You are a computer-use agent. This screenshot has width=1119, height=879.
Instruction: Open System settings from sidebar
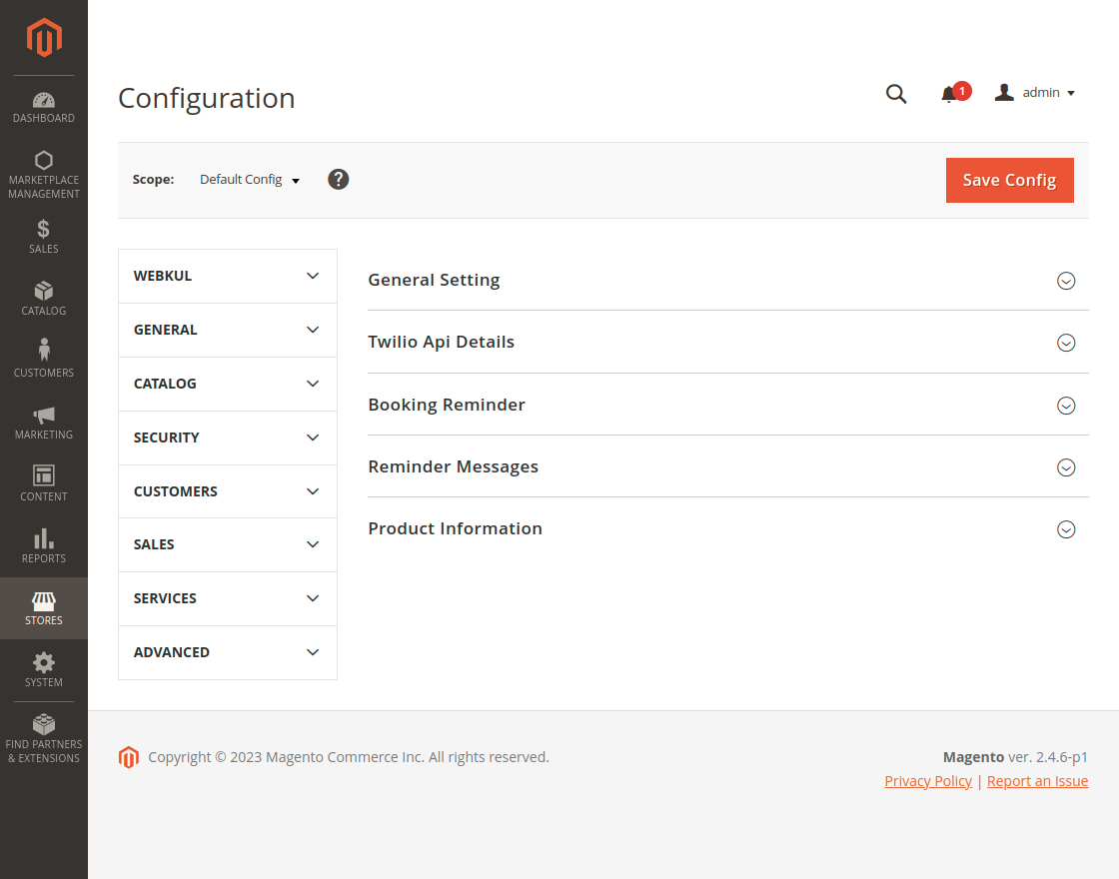tap(44, 667)
